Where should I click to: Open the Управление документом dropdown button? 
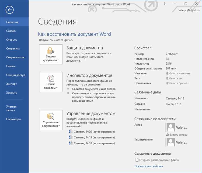51,120
